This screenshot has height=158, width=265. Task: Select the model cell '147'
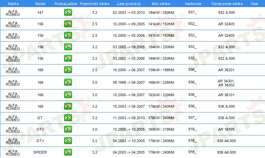pyautogui.click(x=40, y=12)
